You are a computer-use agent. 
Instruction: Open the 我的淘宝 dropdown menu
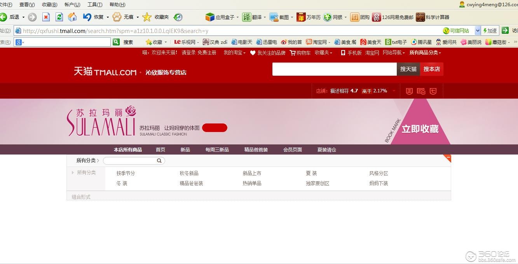click(233, 53)
